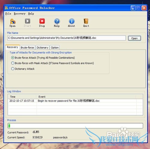This screenshot has height=149, width=150.
Task: Click the Office Password Unlocker title bar icon
Action: click(6, 8)
